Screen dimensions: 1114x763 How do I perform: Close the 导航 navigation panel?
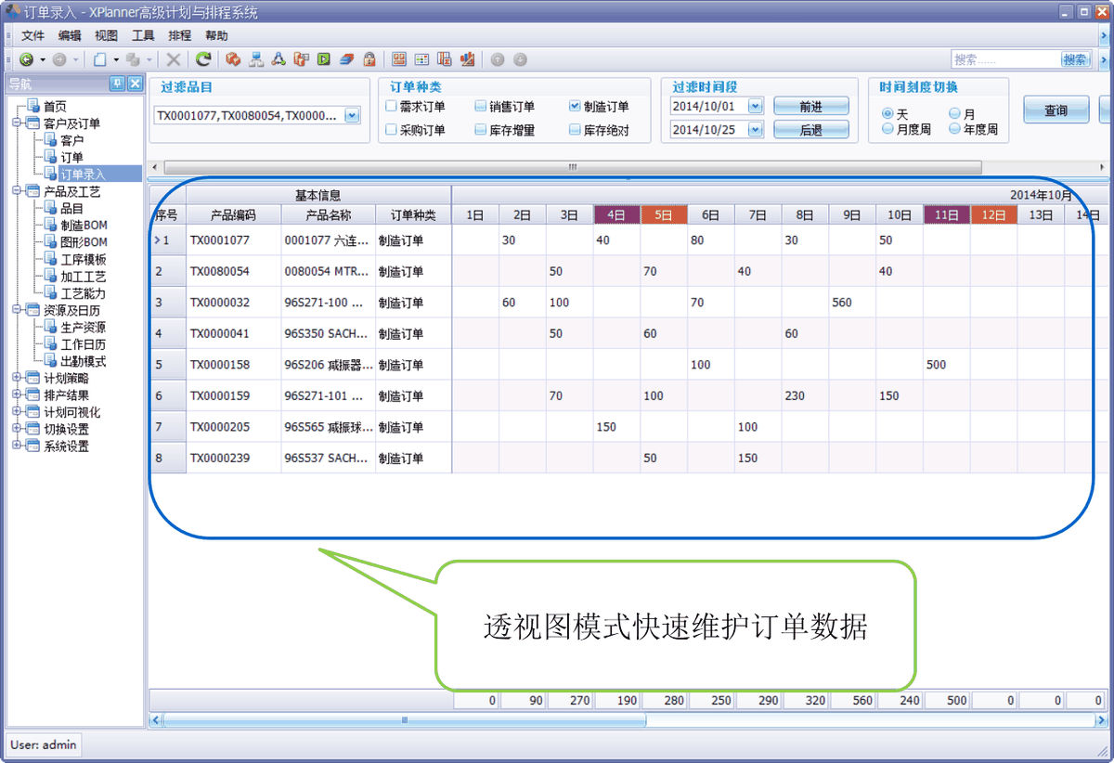135,84
